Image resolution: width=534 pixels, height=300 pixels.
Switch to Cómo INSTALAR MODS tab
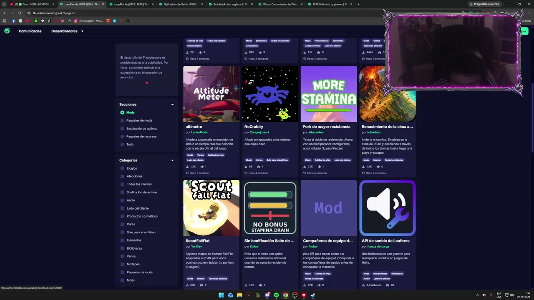pos(33,4)
